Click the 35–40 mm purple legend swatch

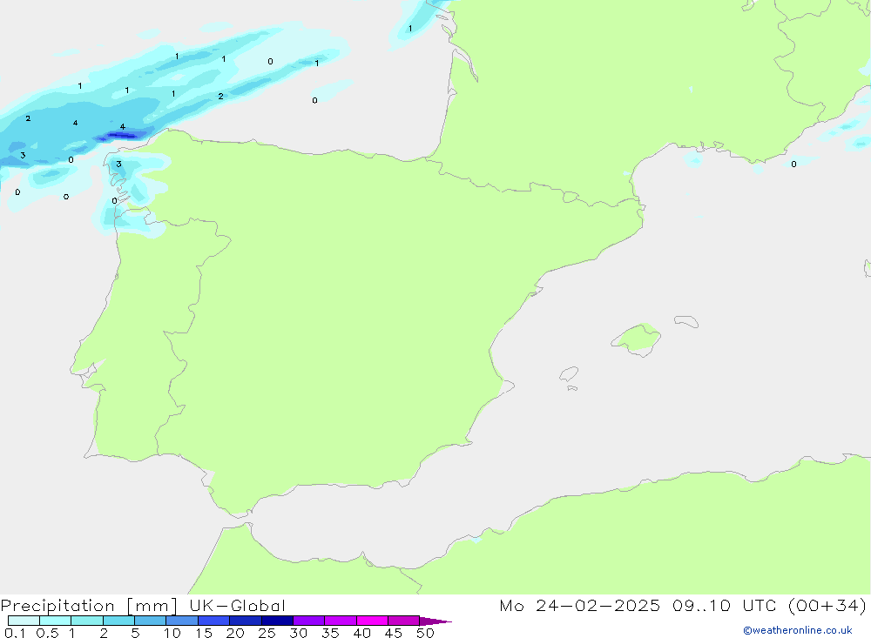(x=340, y=621)
